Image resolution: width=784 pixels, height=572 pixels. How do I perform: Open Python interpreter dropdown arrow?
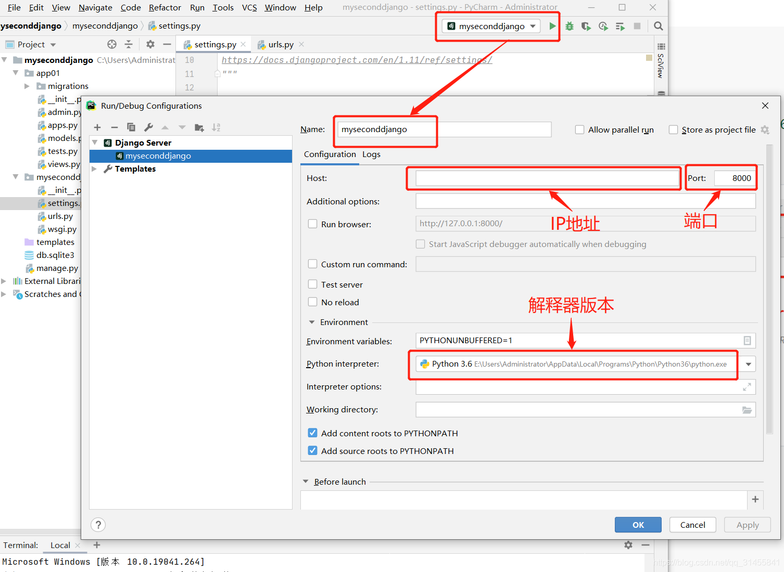(x=748, y=364)
